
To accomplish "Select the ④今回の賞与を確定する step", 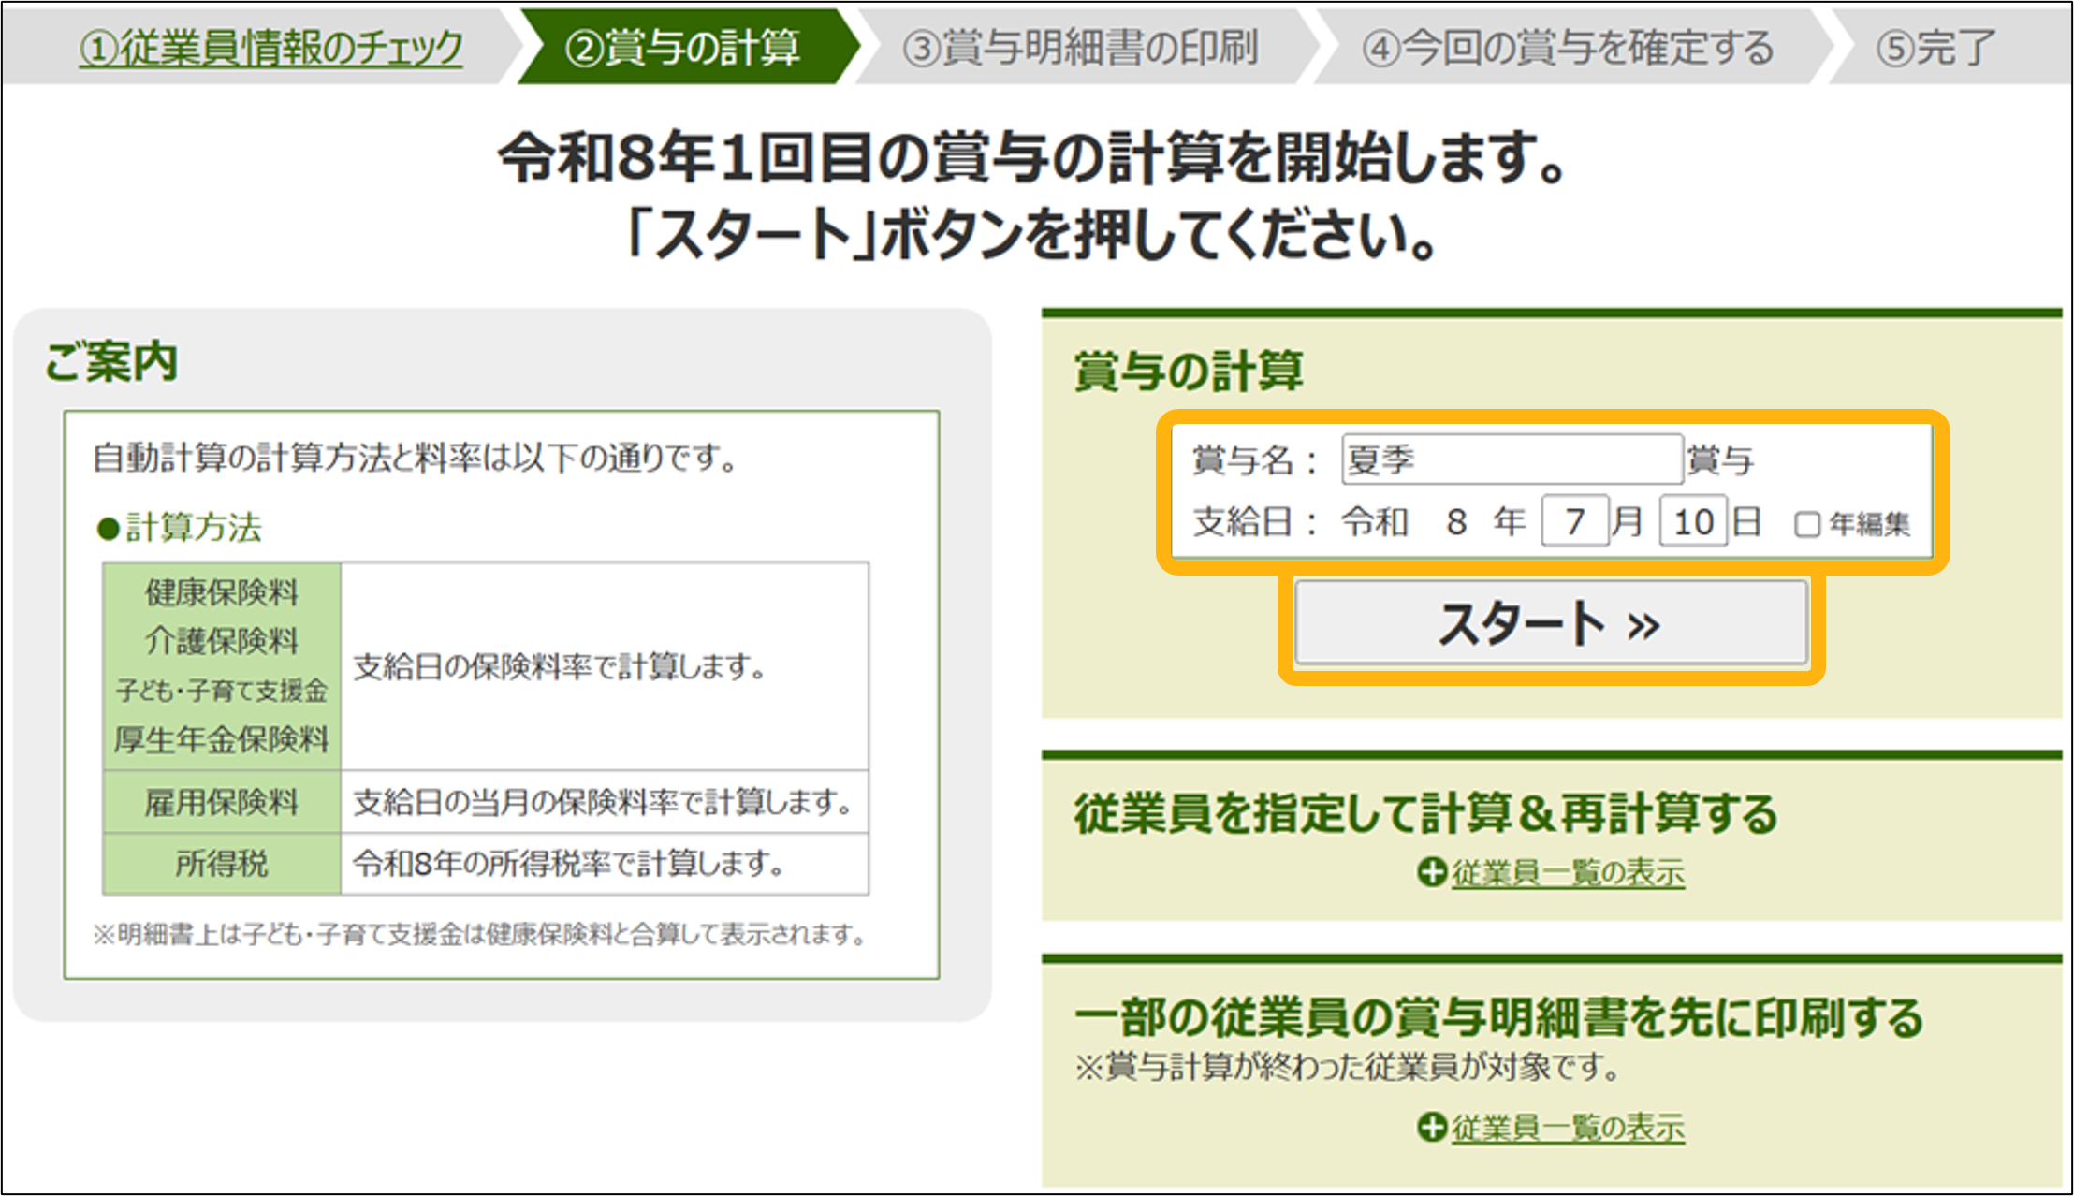I will click(x=1568, y=47).
